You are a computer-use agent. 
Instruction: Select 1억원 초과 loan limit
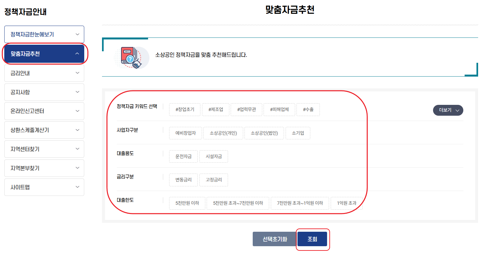[x=346, y=203]
